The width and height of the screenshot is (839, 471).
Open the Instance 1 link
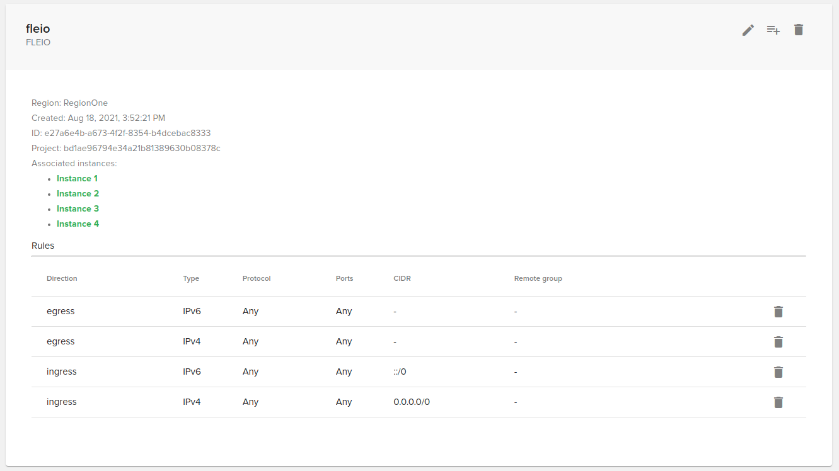pyautogui.click(x=77, y=178)
